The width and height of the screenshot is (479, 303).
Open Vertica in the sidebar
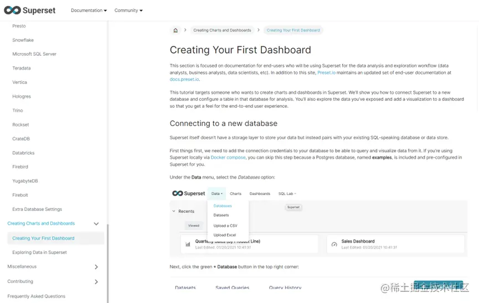19,82
